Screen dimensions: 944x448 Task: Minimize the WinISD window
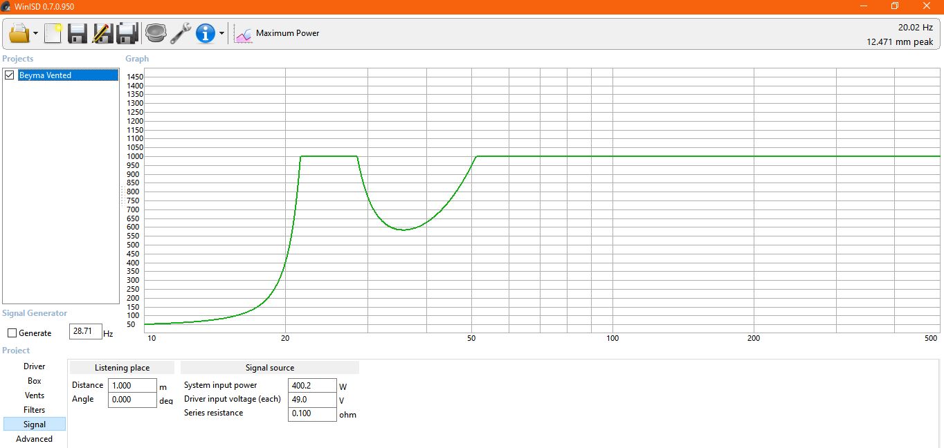(x=864, y=6)
